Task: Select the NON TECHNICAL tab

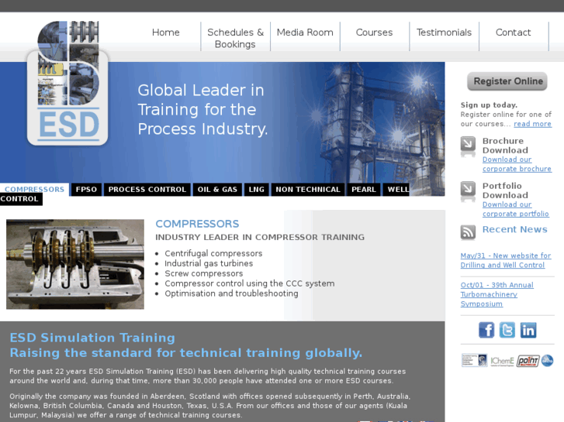Action: (308, 189)
